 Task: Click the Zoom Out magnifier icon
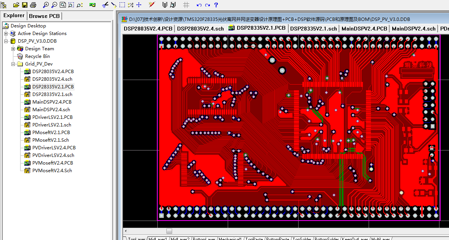54,5
